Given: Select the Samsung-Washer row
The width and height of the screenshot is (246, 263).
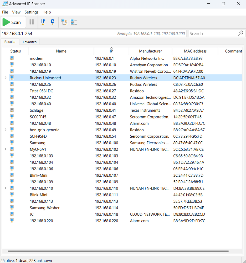Looking at the screenshot, I should coord(45,208).
